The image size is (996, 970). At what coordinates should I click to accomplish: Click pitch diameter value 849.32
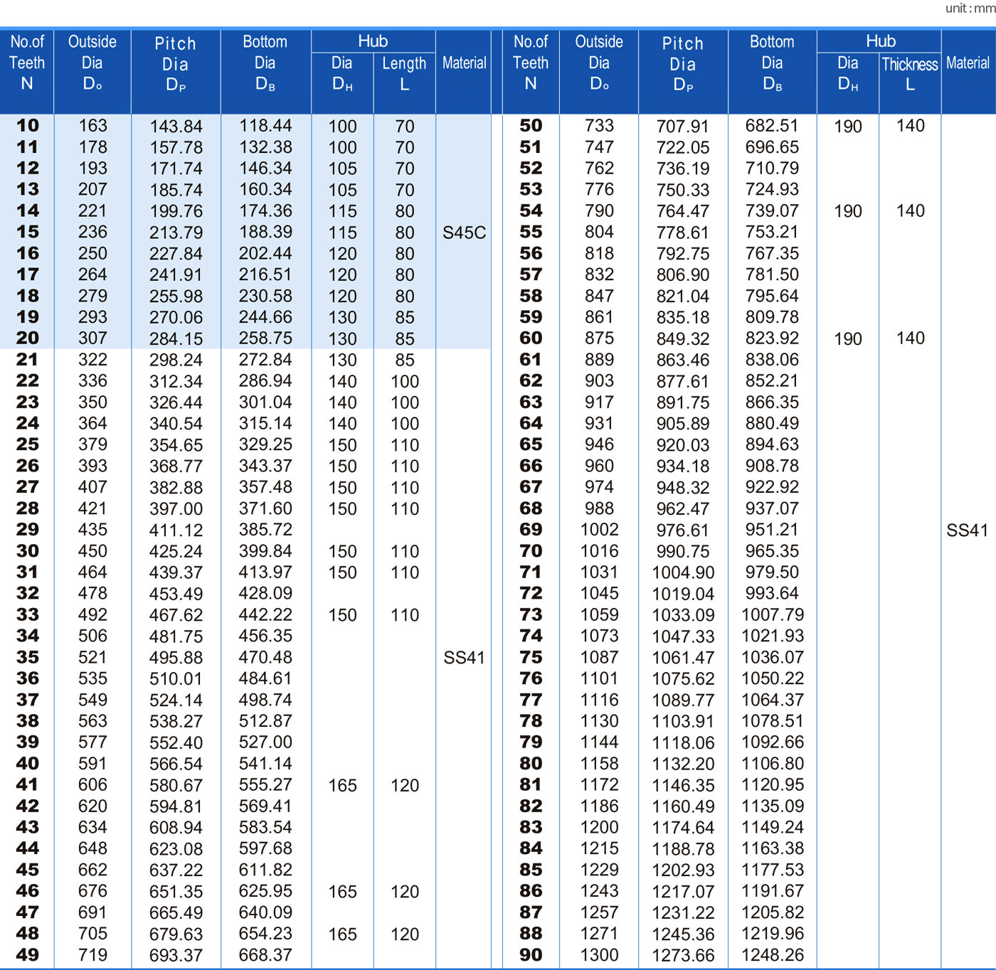pyautogui.click(x=683, y=339)
